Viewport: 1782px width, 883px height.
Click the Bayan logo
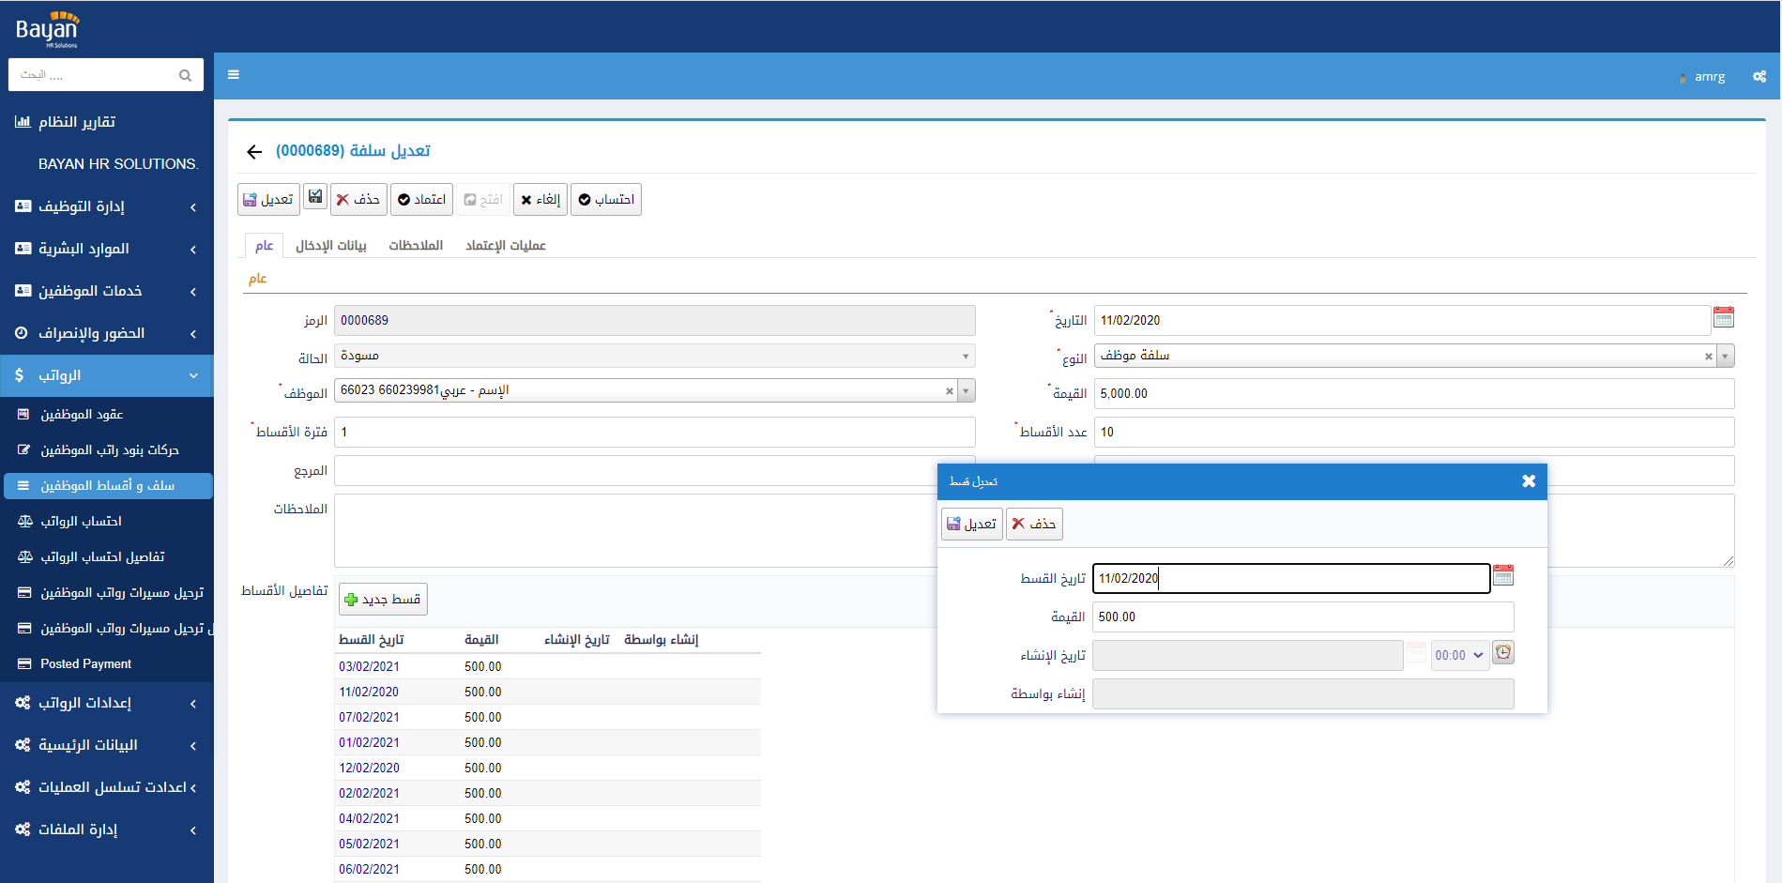pos(47,28)
